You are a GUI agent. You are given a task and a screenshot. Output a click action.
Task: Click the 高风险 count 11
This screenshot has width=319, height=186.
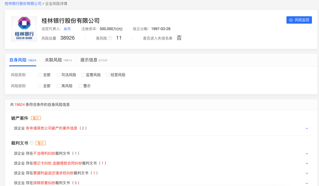[119, 38]
